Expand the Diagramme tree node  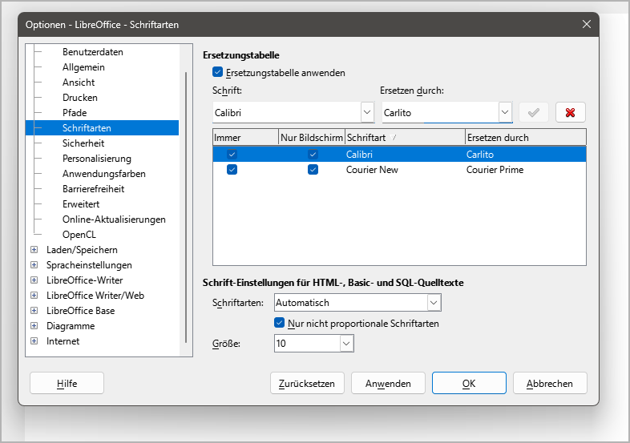pyautogui.click(x=34, y=326)
